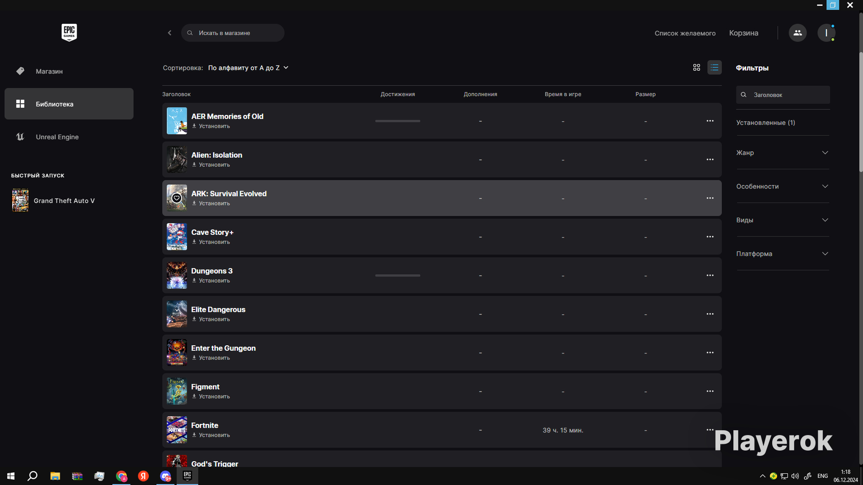Go back with the left arrow
This screenshot has width=863, height=485.
169,33
